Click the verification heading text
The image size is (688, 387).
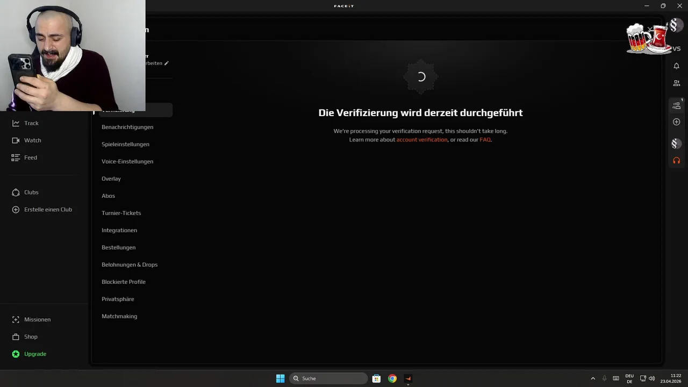pos(420,113)
